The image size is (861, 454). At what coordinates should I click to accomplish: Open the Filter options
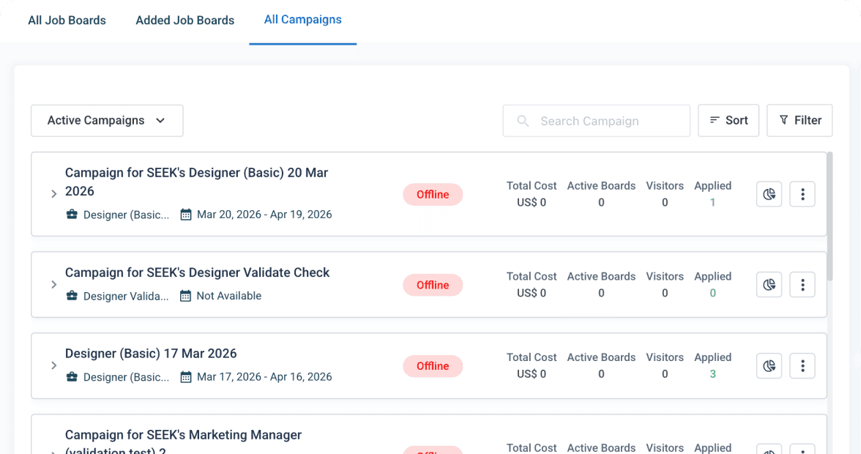pos(799,120)
